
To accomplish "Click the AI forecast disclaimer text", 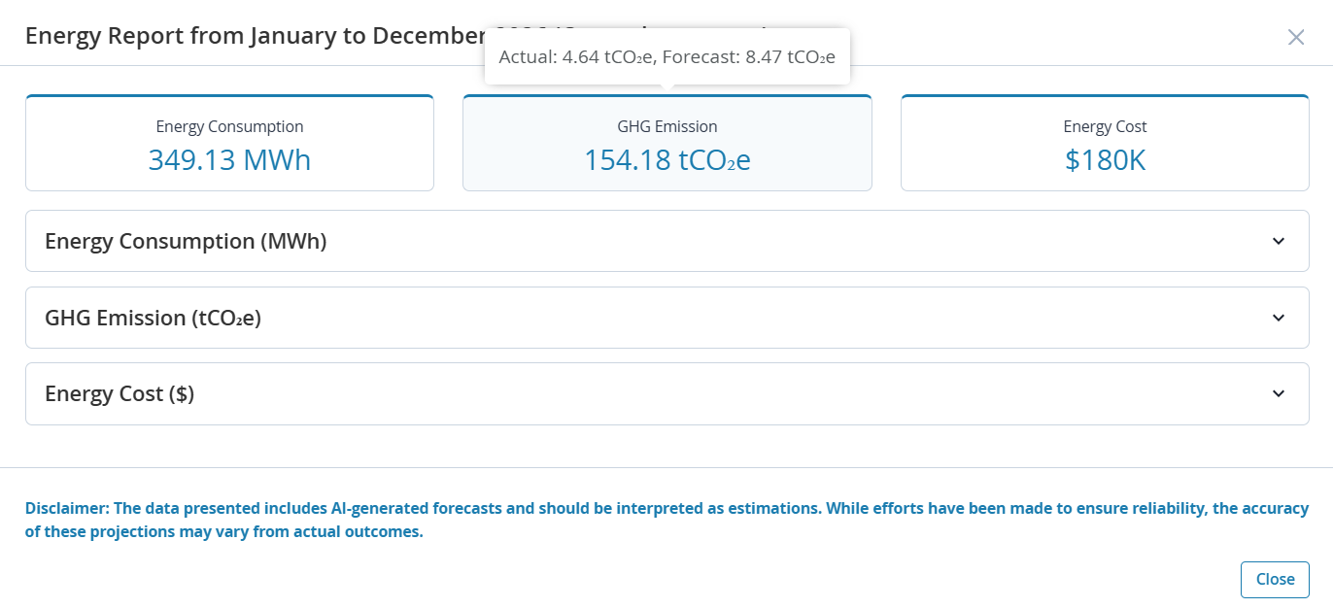I will tap(666, 520).
